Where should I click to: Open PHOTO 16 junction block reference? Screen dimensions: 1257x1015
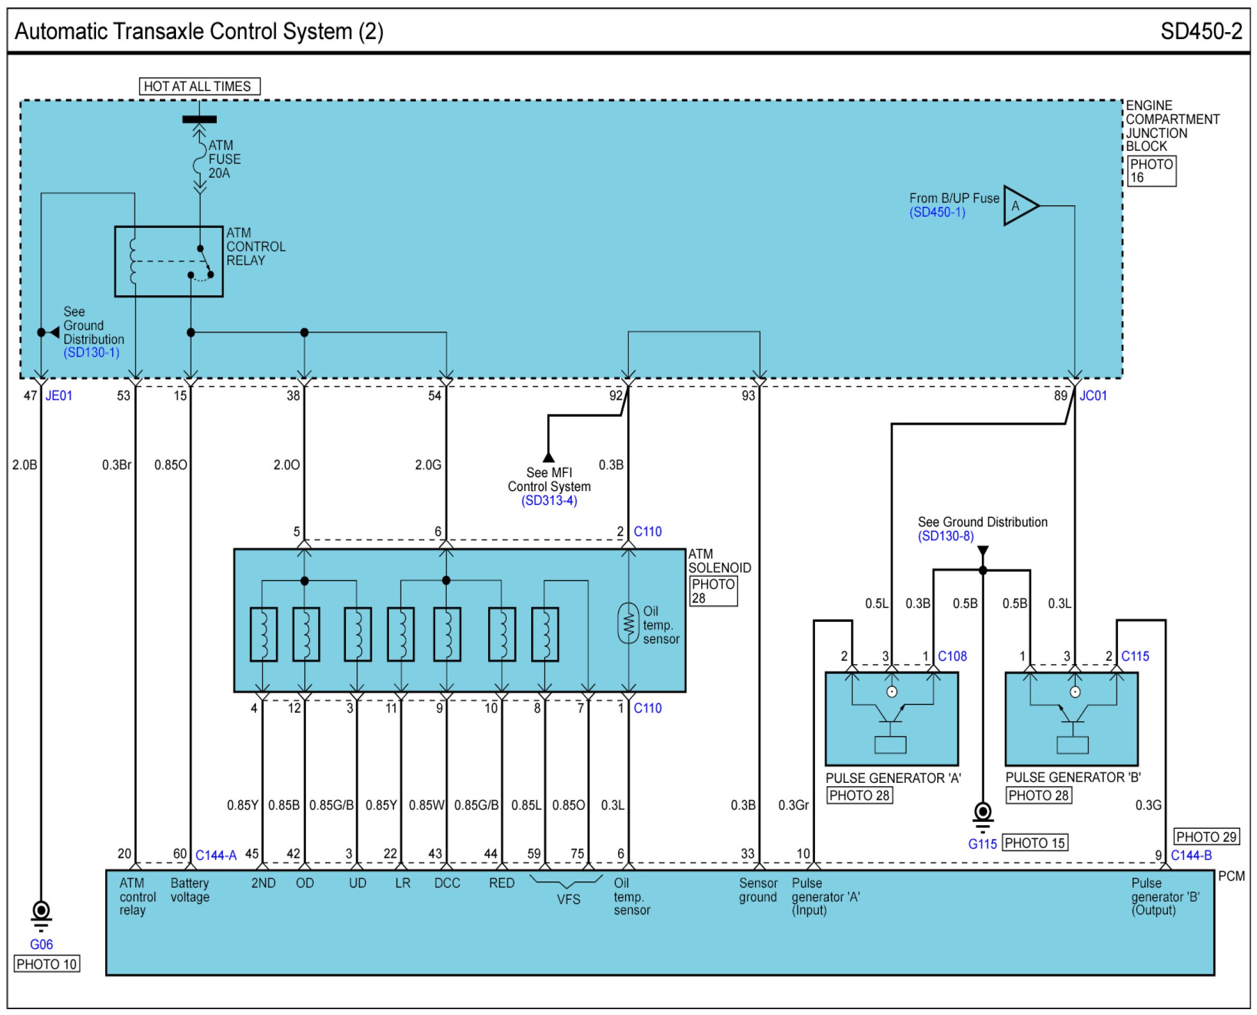click(1151, 171)
